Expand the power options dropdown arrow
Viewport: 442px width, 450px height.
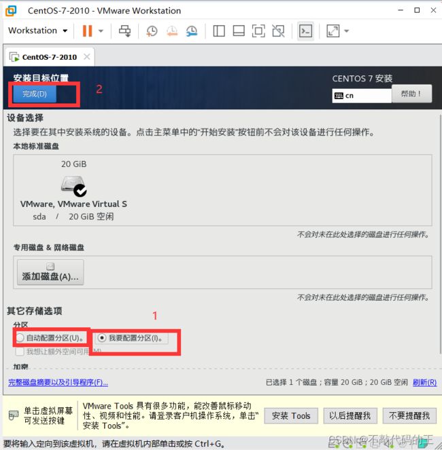pyautogui.click(x=101, y=31)
